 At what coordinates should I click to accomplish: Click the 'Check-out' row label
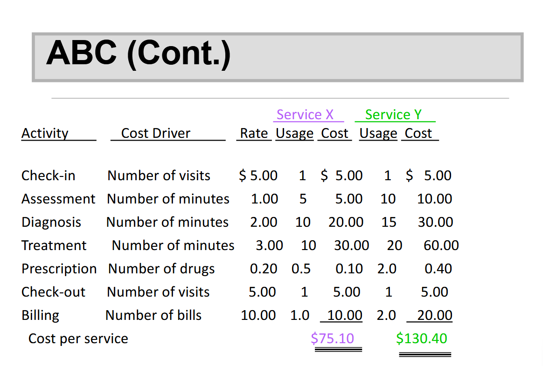coord(53,292)
